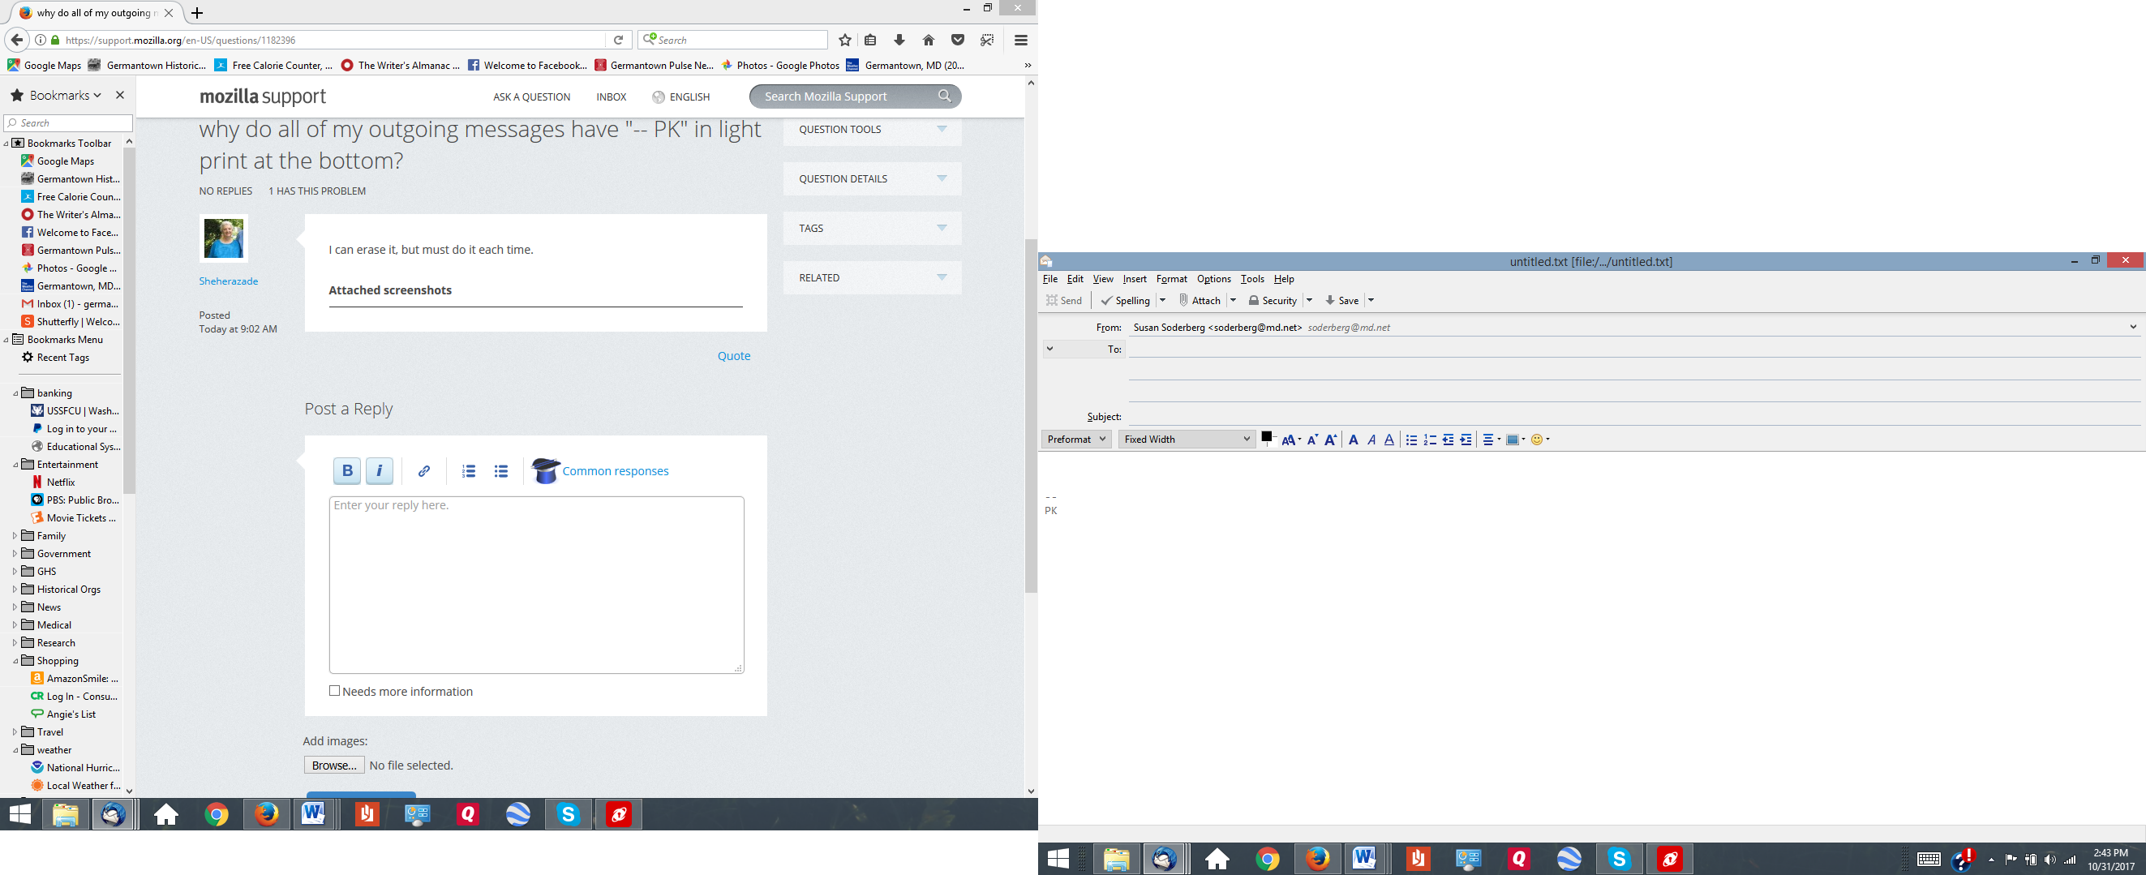Open the dropdown arrow beside Security
Viewport: 2146px width, 875px height.
point(1309,301)
